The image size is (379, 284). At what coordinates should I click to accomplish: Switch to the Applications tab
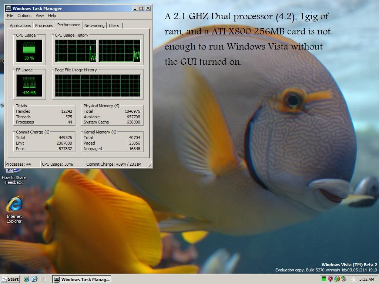click(x=20, y=26)
